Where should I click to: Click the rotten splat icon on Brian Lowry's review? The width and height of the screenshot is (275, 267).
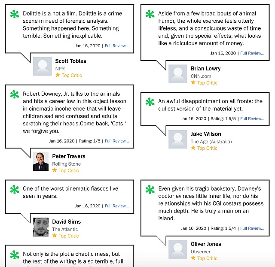click(x=150, y=15)
